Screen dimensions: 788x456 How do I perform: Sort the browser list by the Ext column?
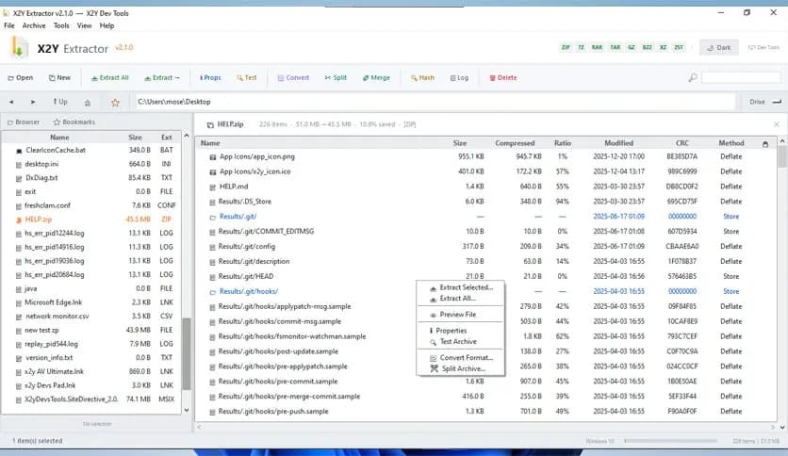pos(166,138)
